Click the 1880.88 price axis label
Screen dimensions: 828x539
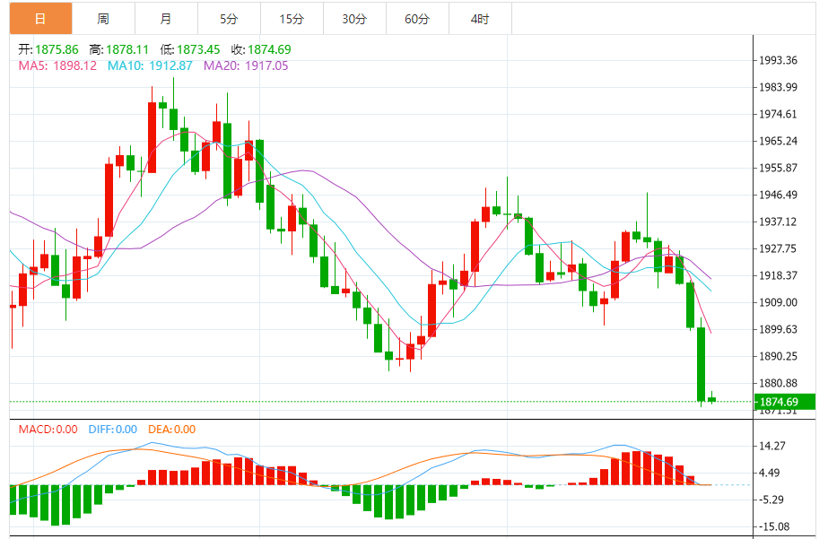click(x=778, y=383)
